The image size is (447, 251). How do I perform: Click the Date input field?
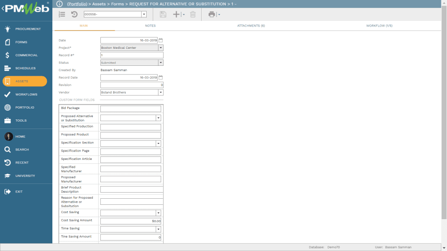(129, 40)
